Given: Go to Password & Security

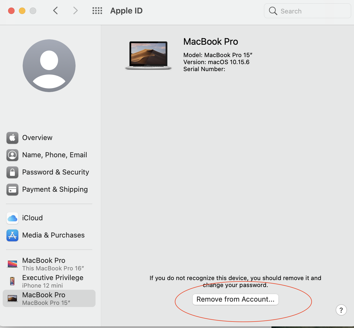Looking at the screenshot, I should click(49, 172).
